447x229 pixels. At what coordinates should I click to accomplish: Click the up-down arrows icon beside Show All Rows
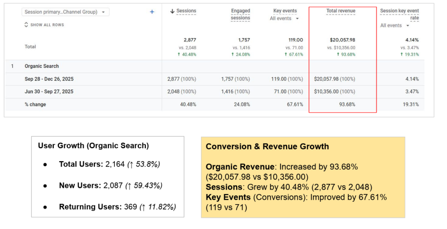click(x=26, y=25)
